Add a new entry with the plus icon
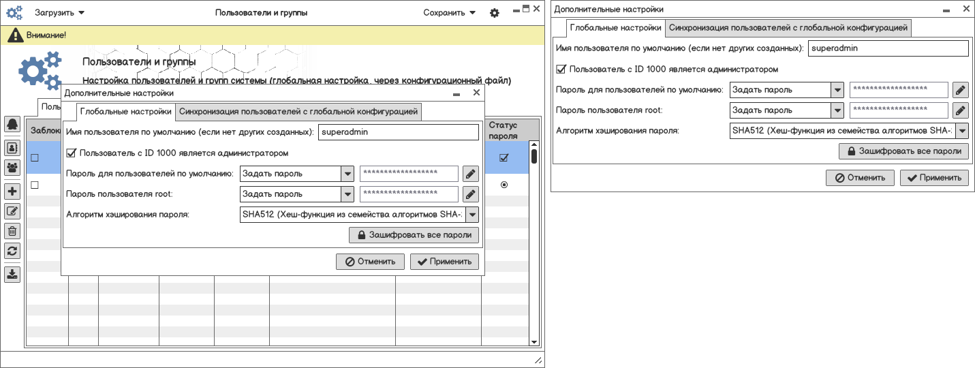The image size is (975, 368). pos(12,191)
